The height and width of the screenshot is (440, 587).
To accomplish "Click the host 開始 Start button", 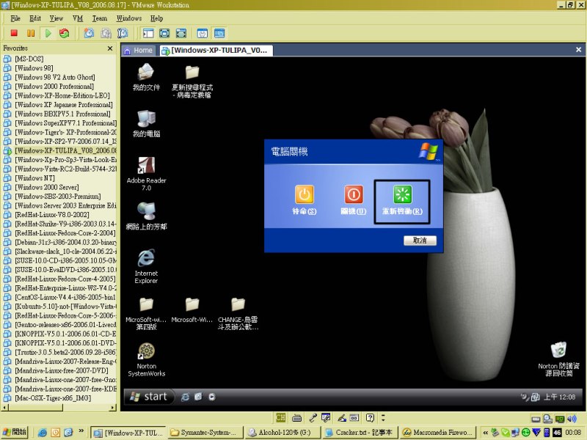I will tap(15, 432).
